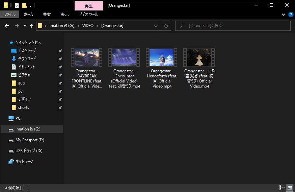Open ダウンロード in the sidebar
Viewport: 295px width, 192px height.
(x=27, y=58)
